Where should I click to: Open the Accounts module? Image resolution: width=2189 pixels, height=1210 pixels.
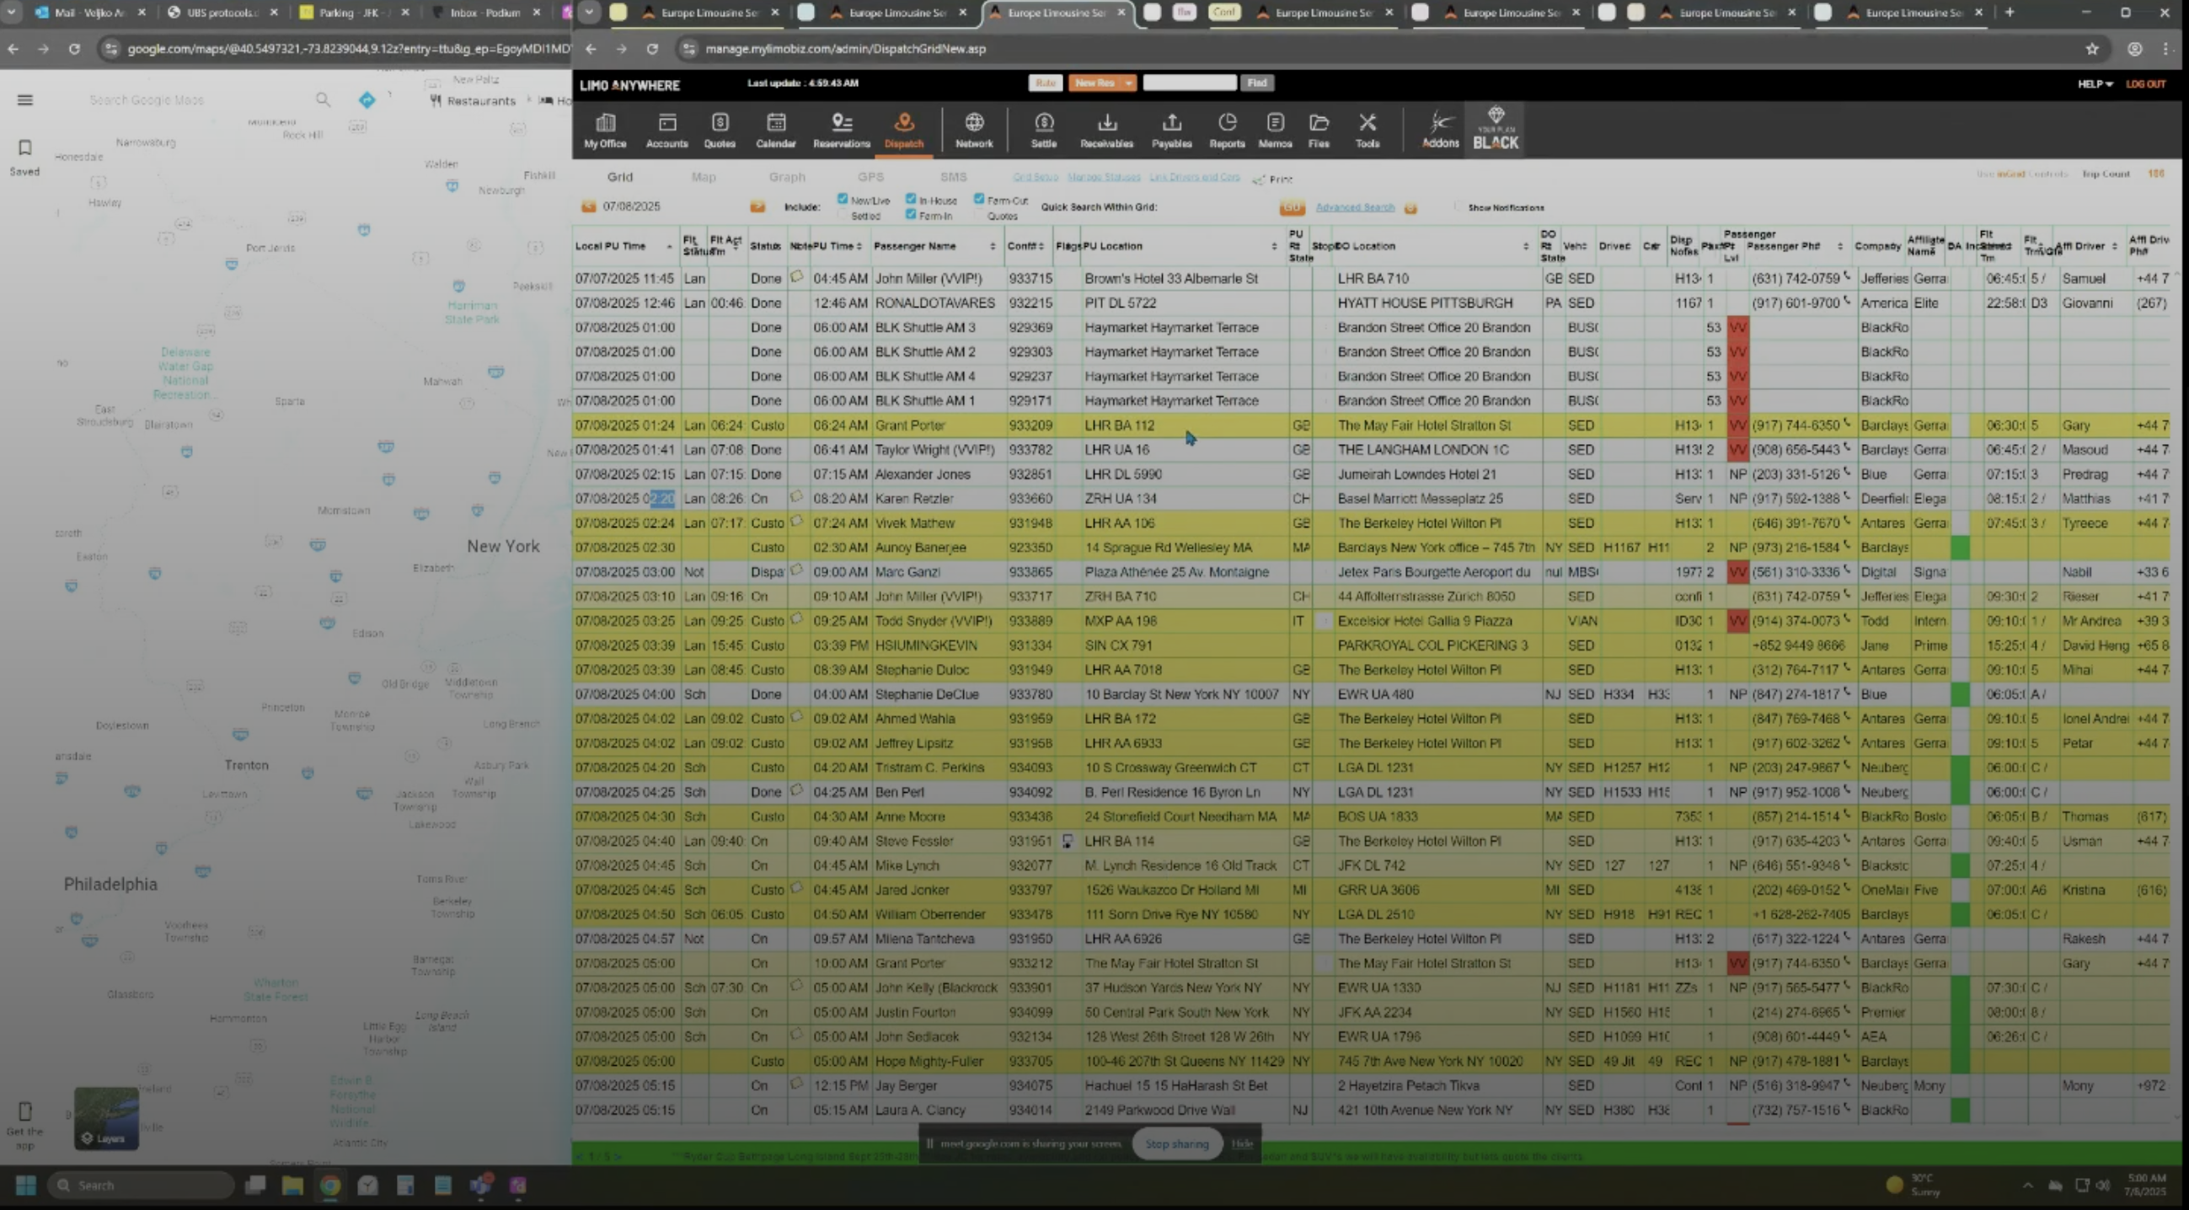[666, 129]
